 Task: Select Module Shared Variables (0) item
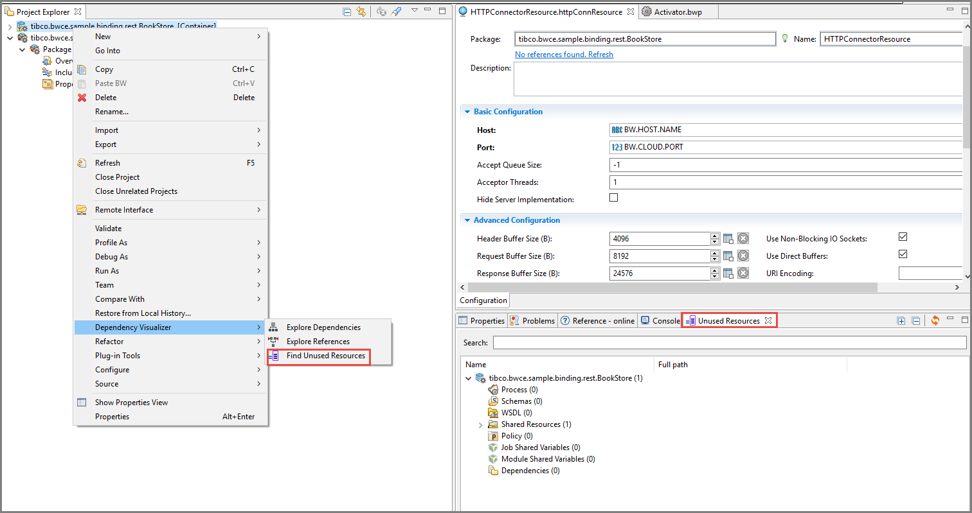(x=548, y=459)
